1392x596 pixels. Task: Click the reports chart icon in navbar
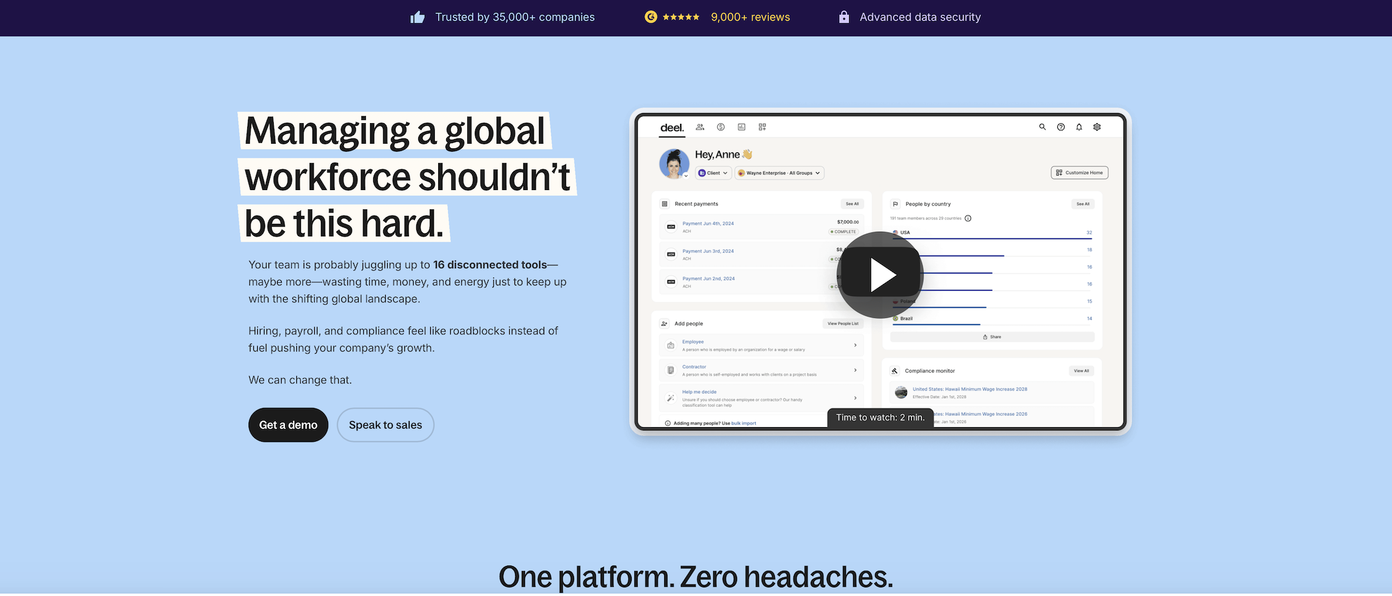point(742,127)
